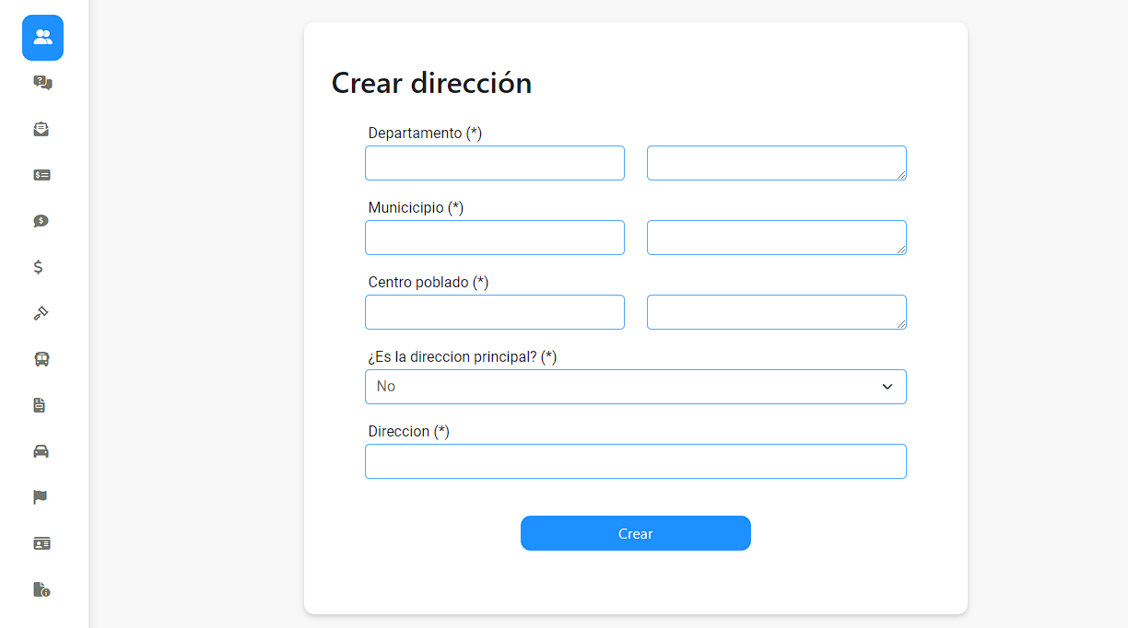Focus the Departamento right text area
The height and width of the screenshot is (628, 1128).
777,163
